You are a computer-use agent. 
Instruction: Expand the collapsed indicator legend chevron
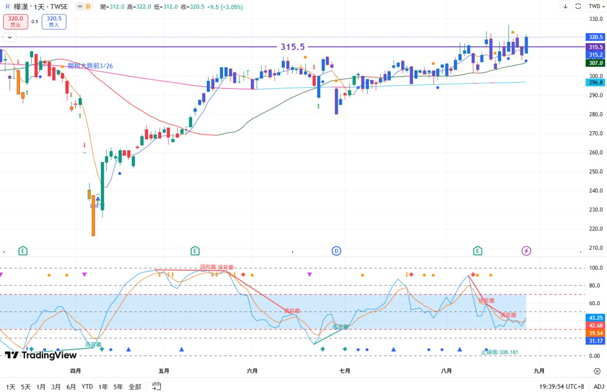point(9,37)
